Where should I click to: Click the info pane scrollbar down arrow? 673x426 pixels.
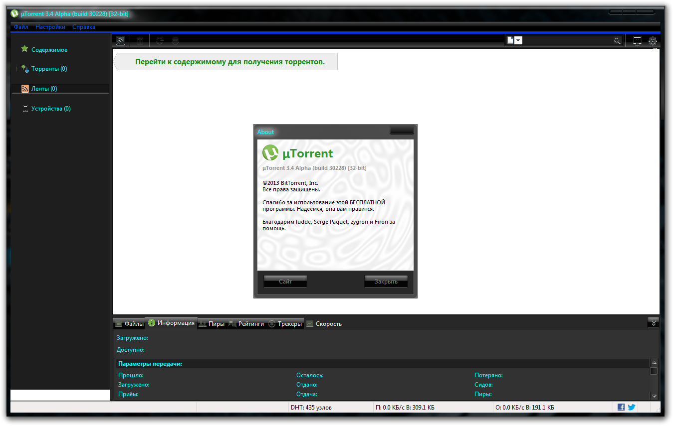[x=654, y=396]
